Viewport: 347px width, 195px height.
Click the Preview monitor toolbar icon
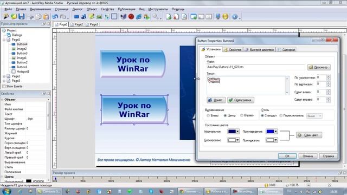pyautogui.click(x=218, y=17)
